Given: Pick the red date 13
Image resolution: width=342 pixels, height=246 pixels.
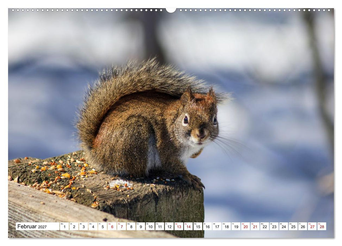Looking at the screenshot, I should point(179,226).
